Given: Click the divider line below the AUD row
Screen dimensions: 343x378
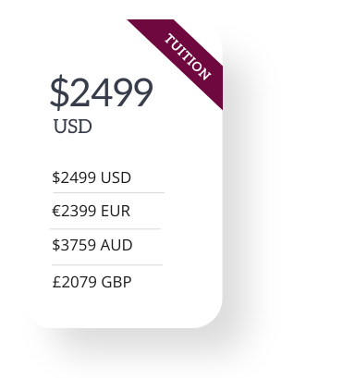Looking at the screenshot, I should 107,264.
